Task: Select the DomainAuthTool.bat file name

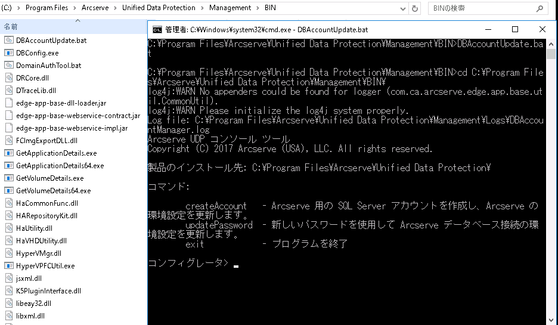Action: [49, 65]
